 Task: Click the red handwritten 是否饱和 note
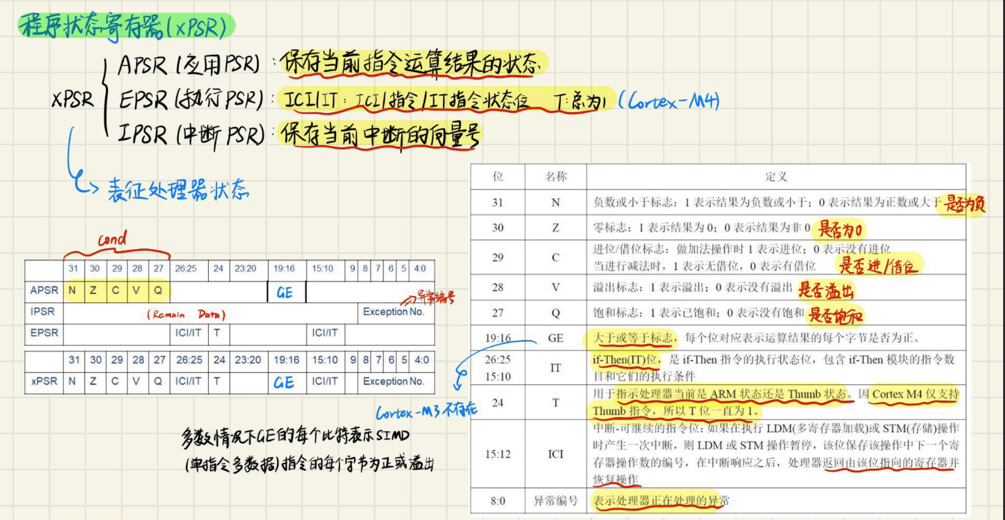pos(835,314)
